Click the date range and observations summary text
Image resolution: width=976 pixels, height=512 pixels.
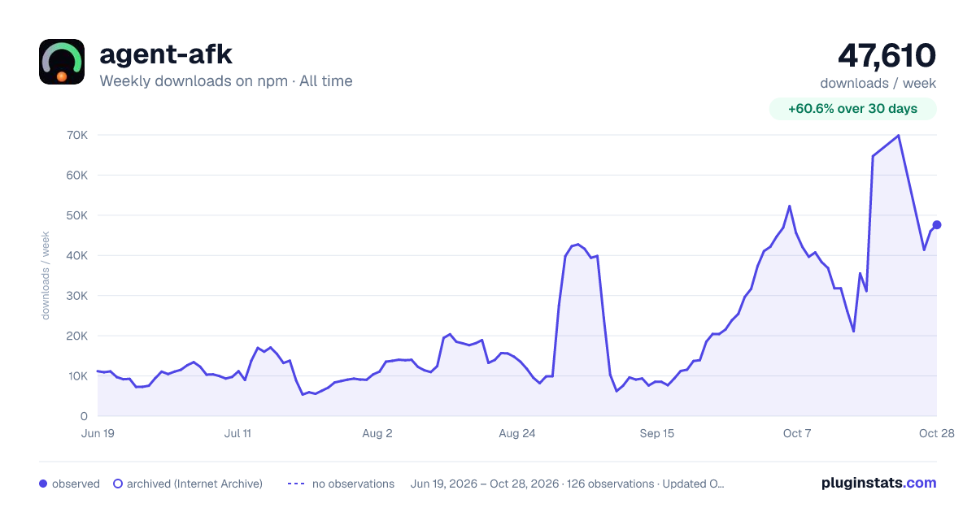568,484
